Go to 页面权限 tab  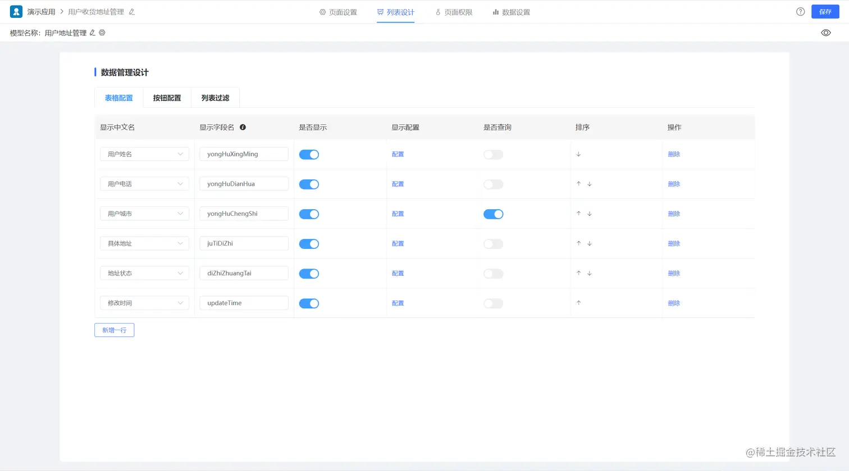tap(454, 12)
